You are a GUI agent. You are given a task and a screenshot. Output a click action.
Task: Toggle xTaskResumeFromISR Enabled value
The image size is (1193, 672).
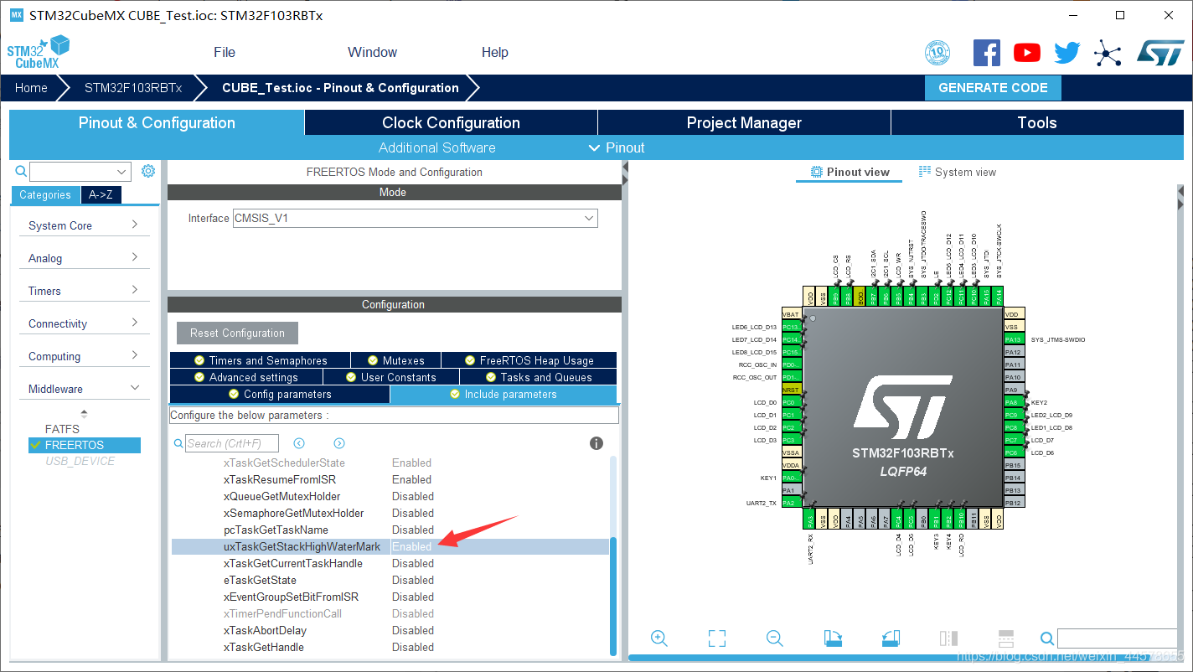coord(412,479)
